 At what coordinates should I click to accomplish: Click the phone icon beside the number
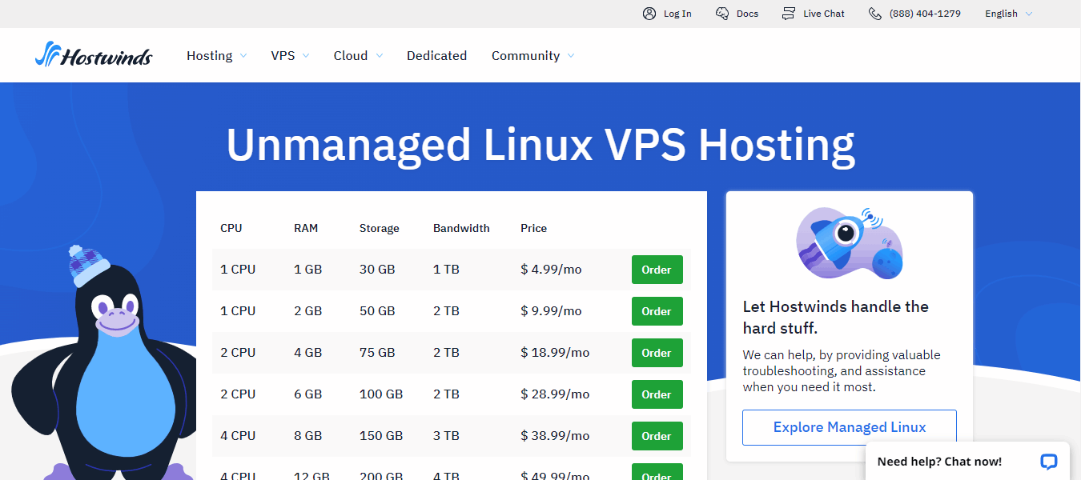(x=874, y=14)
